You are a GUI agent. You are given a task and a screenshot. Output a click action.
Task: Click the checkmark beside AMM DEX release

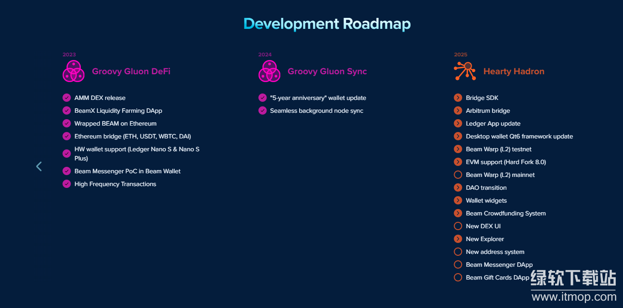[67, 98]
